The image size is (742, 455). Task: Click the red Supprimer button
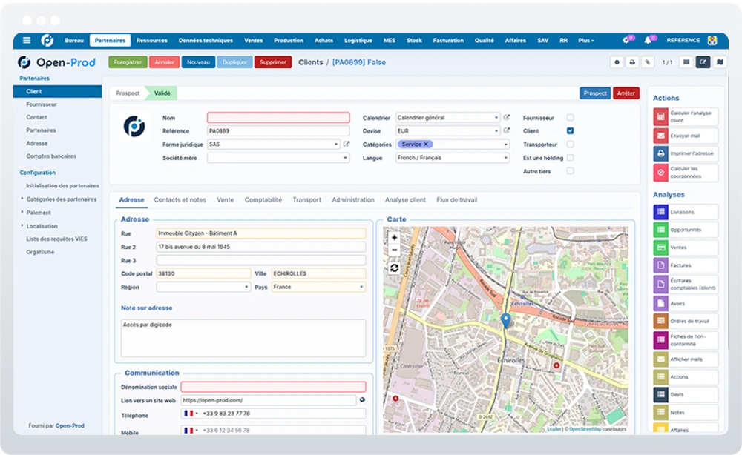tap(273, 62)
